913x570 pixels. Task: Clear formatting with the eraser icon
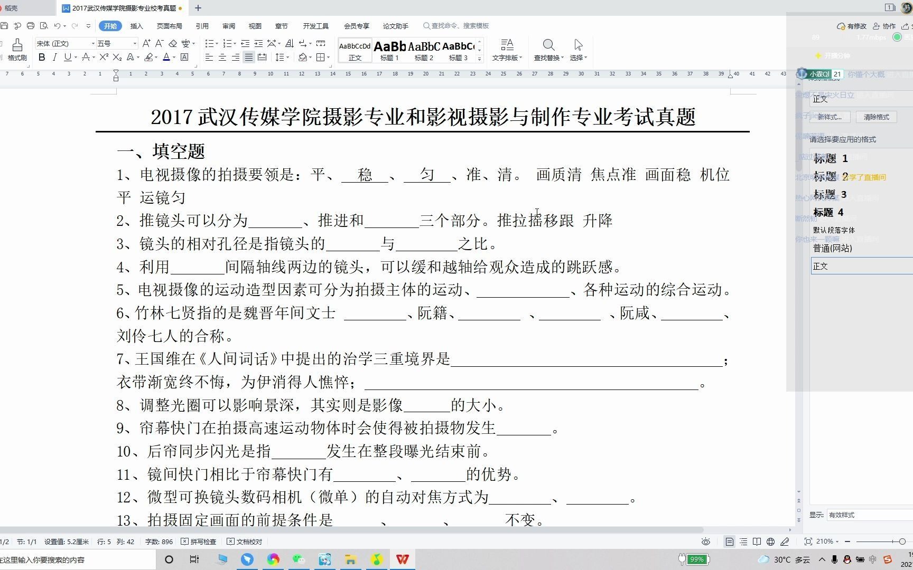(x=173, y=43)
